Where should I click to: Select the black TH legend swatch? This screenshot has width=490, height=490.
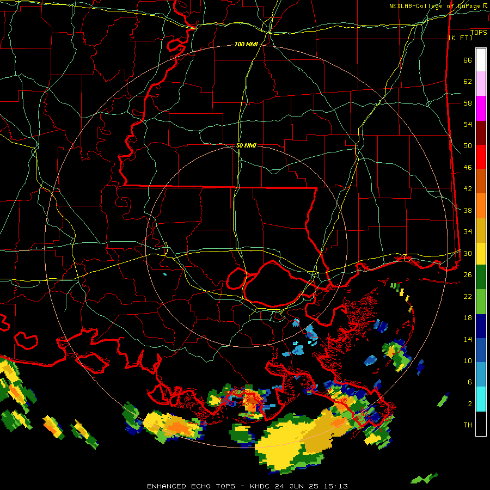481,424
